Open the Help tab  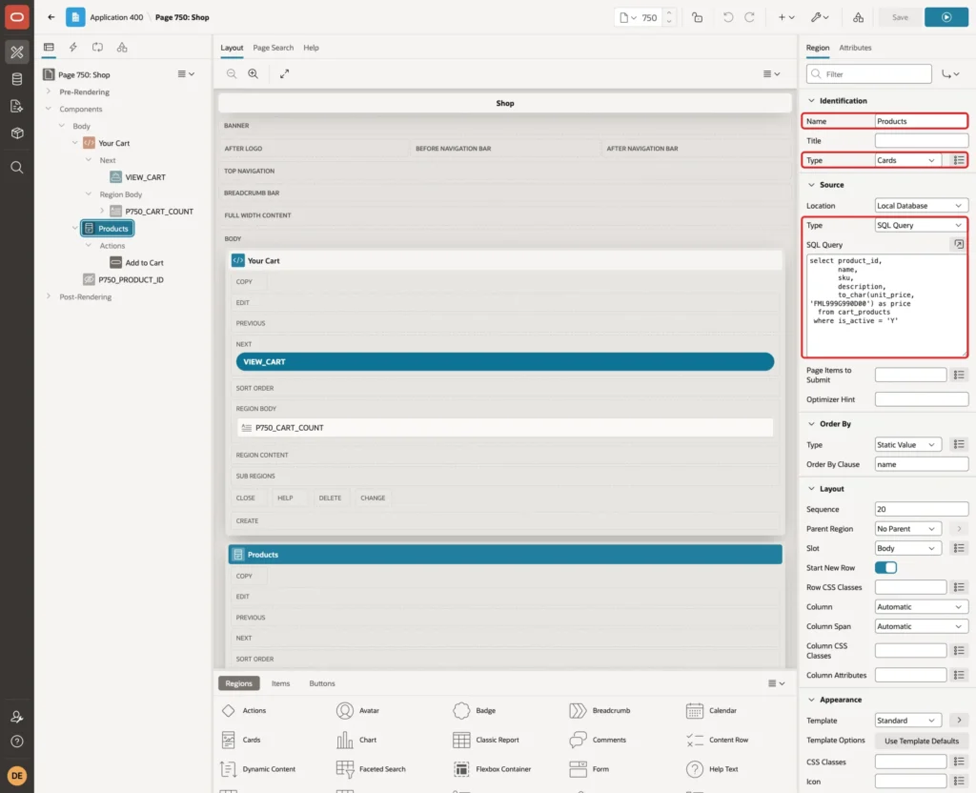click(x=311, y=48)
